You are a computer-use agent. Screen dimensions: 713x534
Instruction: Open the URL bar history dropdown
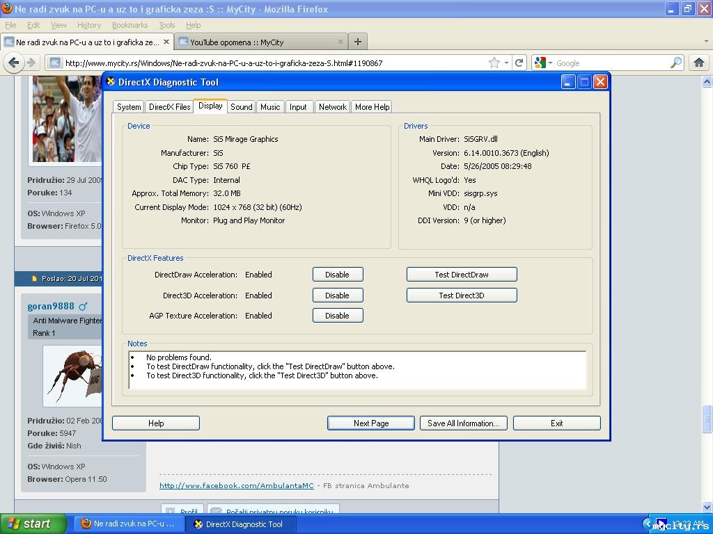pos(507,63)
